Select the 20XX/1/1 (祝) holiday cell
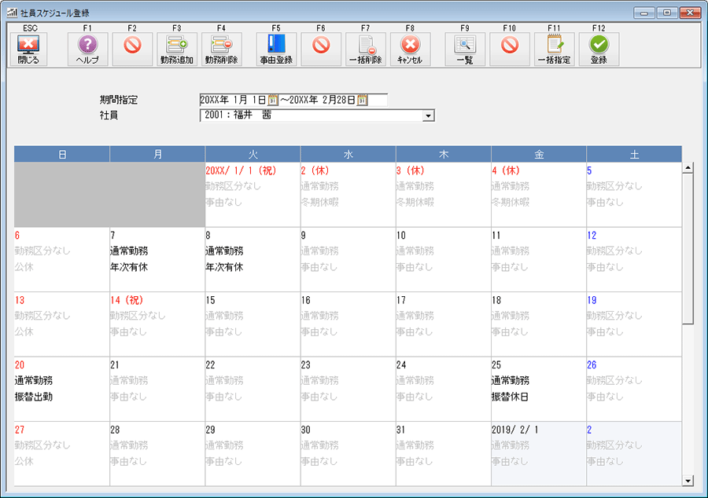Screen dimensions: 708x498 tap(253, 195)
